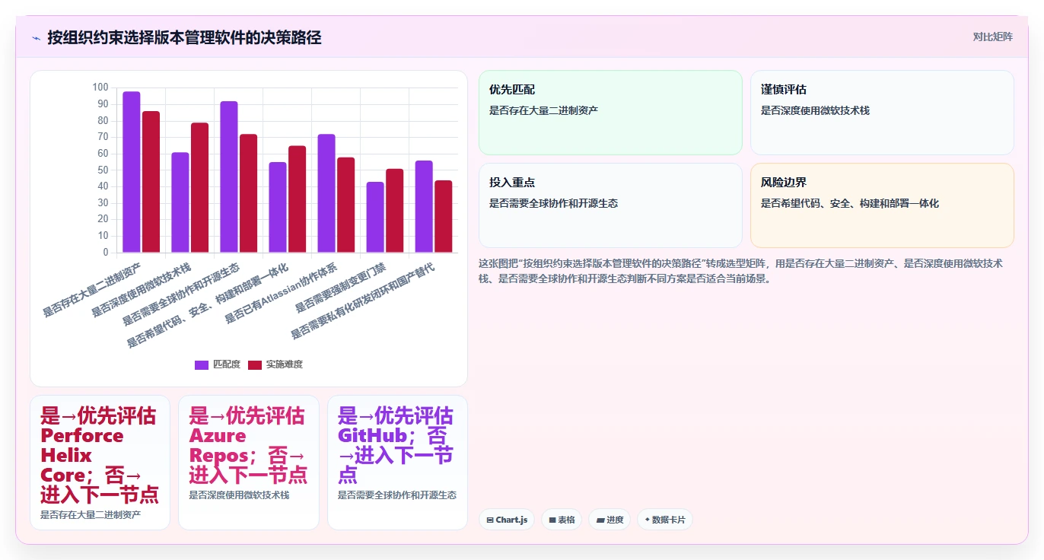Click the purple 匹配度 bar for 是否存在大量二进制资产
The width and height of the screenshot is (1044, 560).
(x=132, y=172)
